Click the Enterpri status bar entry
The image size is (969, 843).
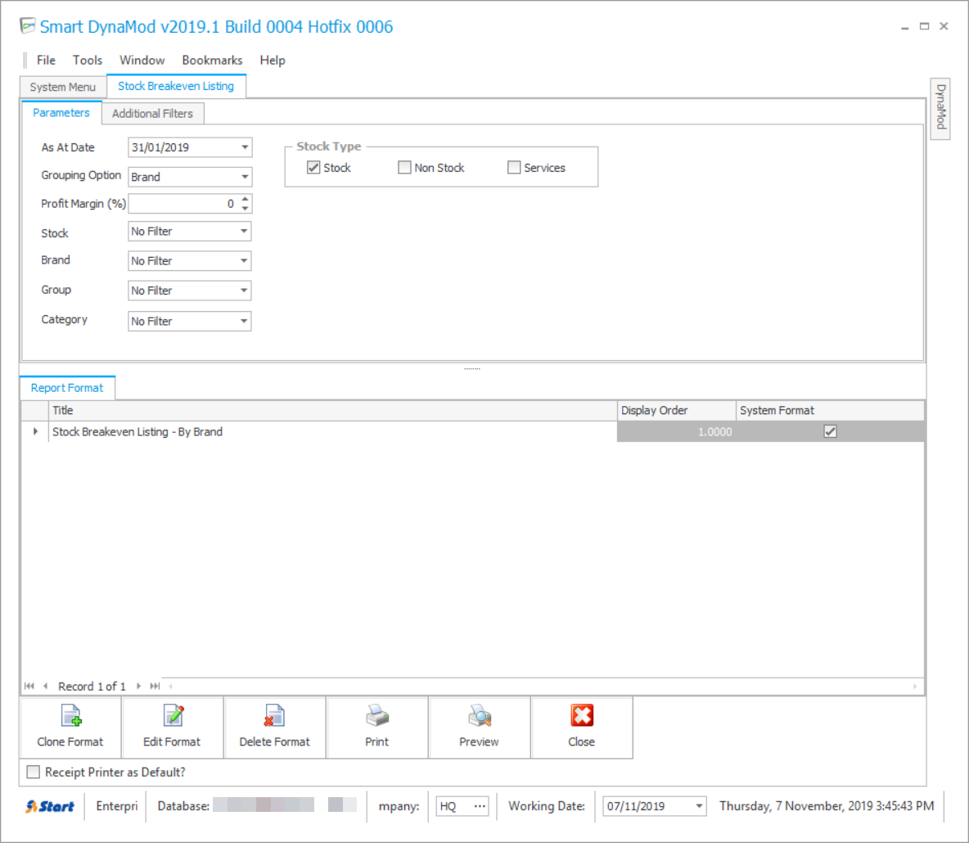(116, 806)
